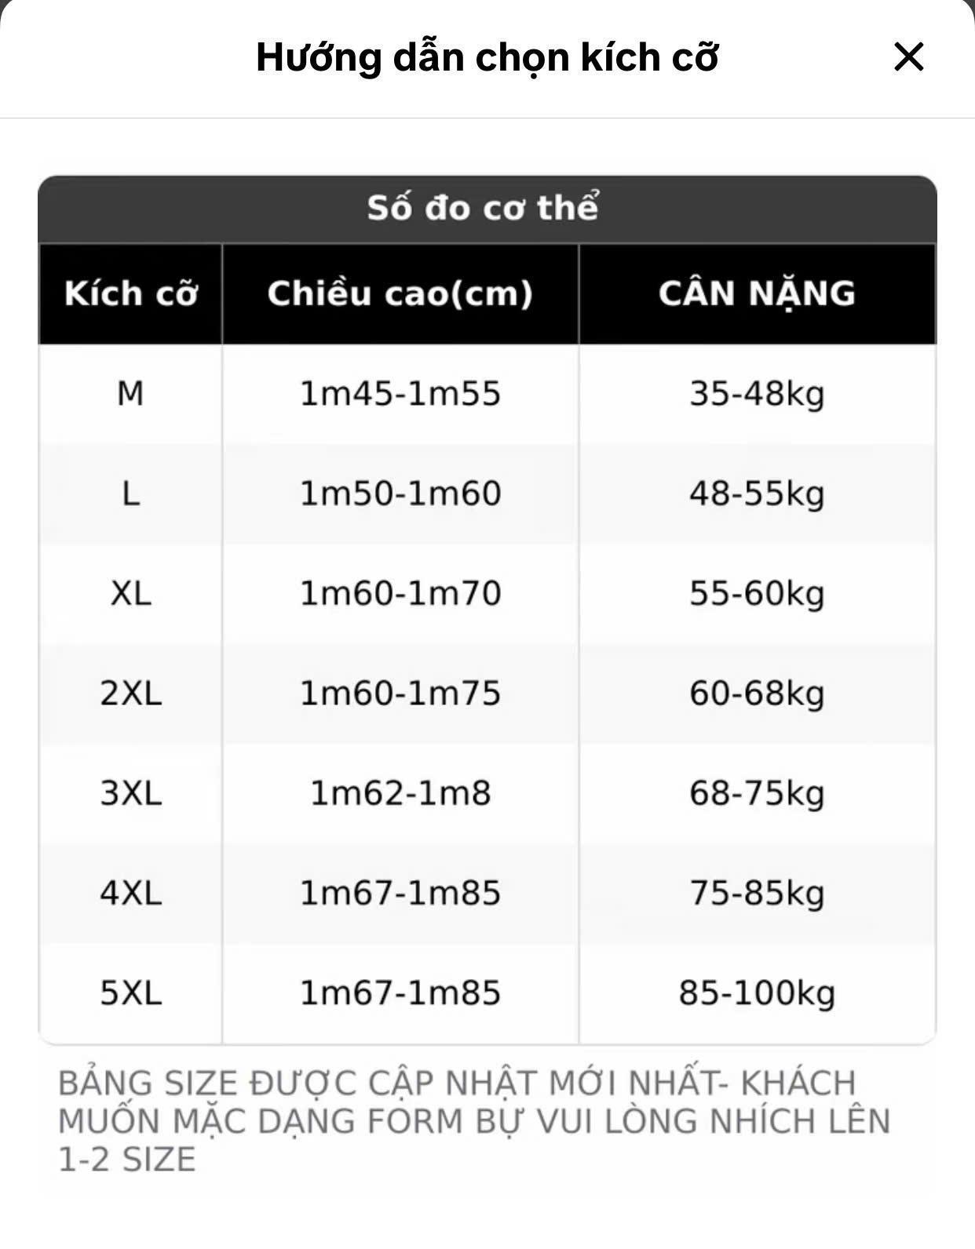This screenshot has height=1249, width=975.
Task: Tap the 'Hướng dẫn chọn kích cỡ' title
Action: (487, 57)
